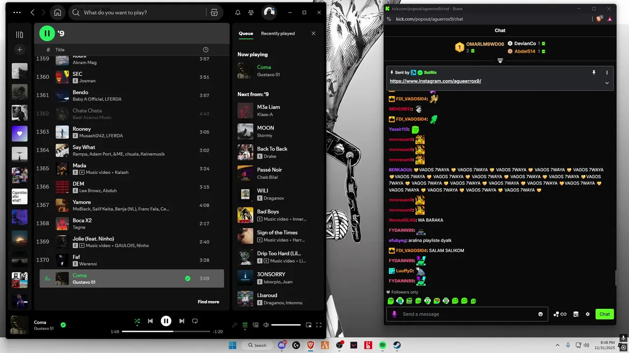Viewport: 629px width, 353px height.
Task: Select the track Say What
Action: (x=132, y=150)
